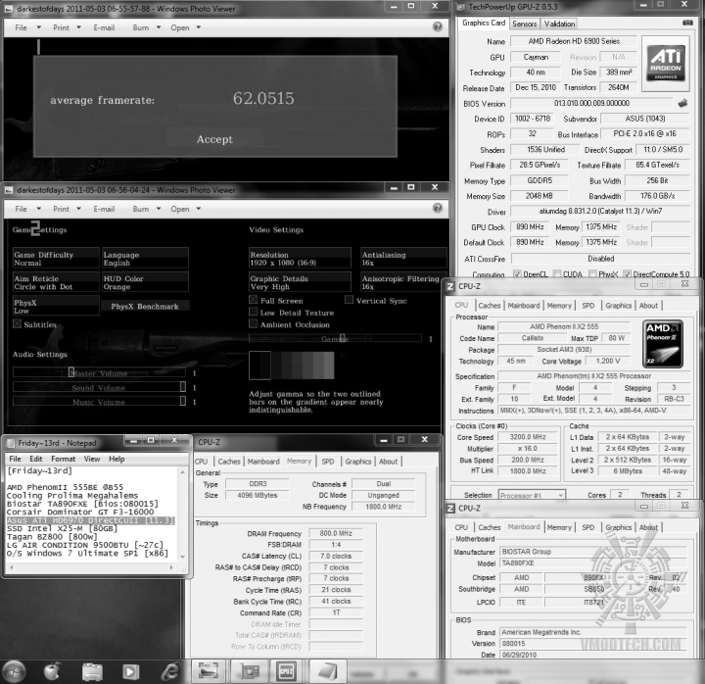
Task: Click the help icon in the second Photo Viewer window
Action: (x=437, y=208)
